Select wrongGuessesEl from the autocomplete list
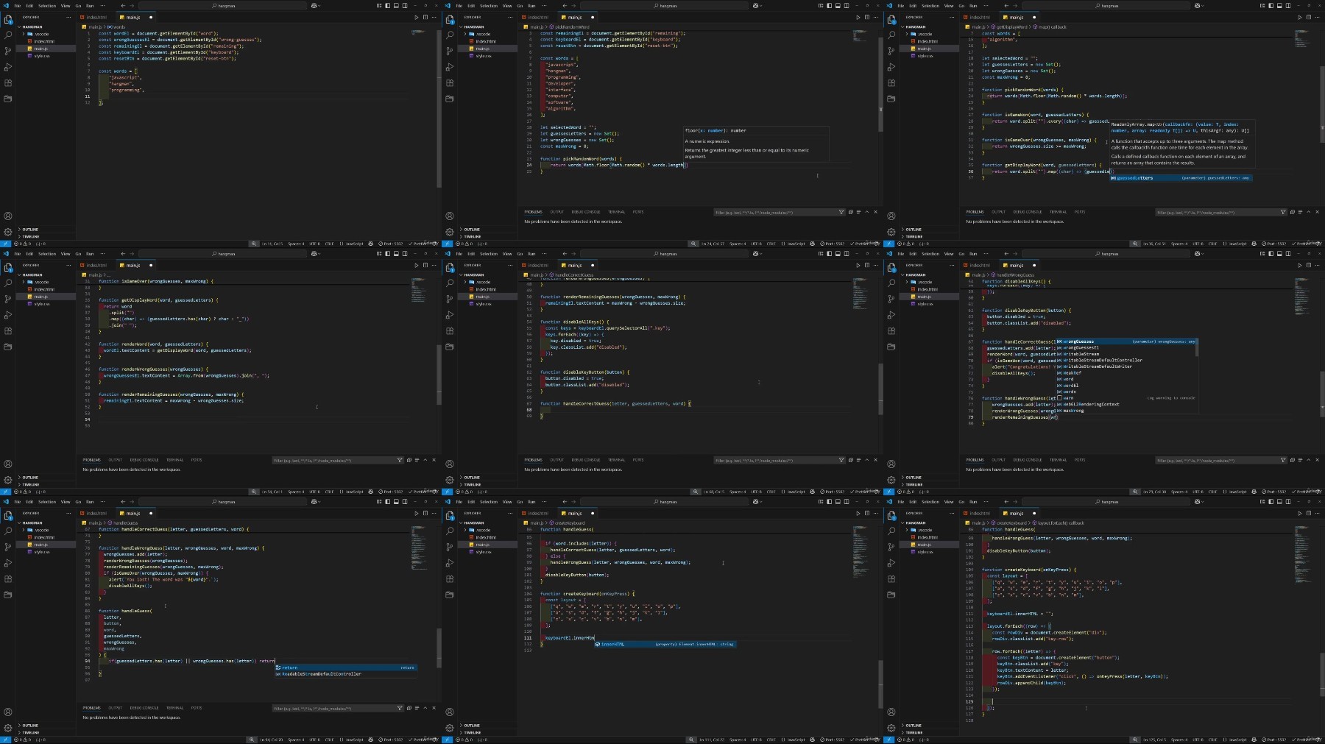This screenshot has height=744, width=1325. pos(1081,347)
